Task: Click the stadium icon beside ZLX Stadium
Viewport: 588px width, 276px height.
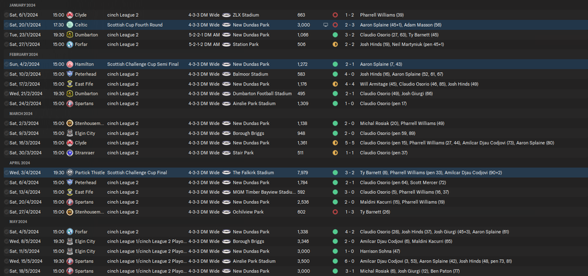Action: (227, 15)
